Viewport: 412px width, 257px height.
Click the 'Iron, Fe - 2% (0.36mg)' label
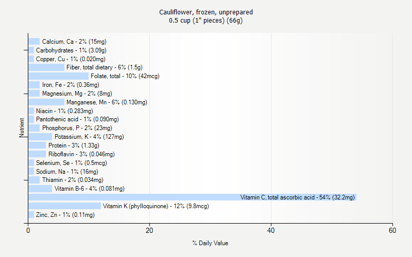pos(71,85)
